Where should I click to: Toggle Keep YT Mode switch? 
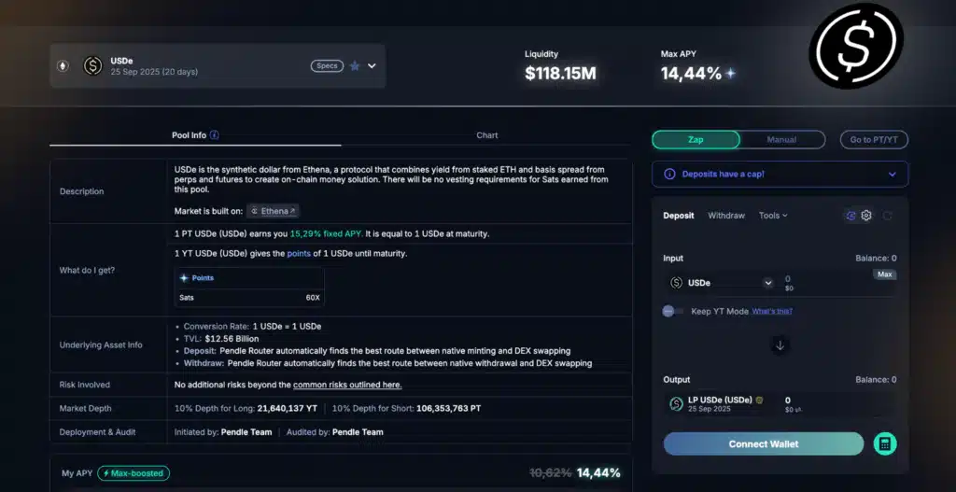672,311
